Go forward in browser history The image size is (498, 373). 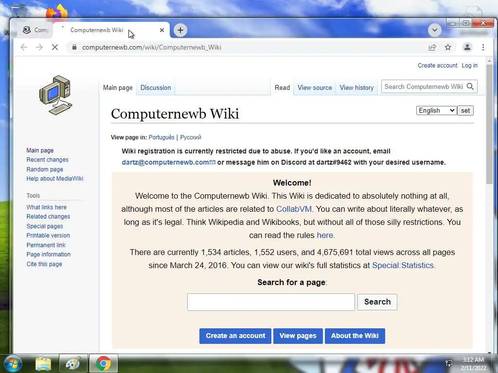39,47
